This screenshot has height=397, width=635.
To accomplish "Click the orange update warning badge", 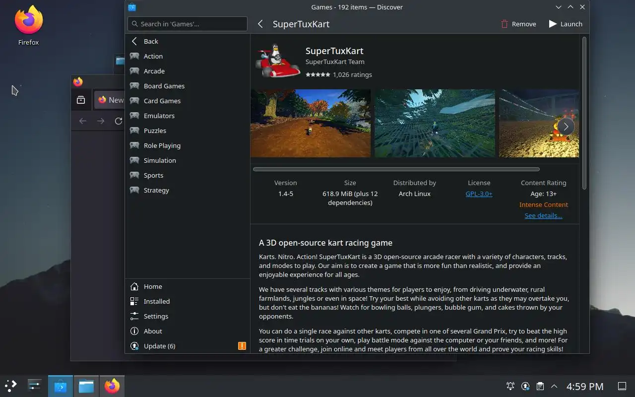I will 242,346.
